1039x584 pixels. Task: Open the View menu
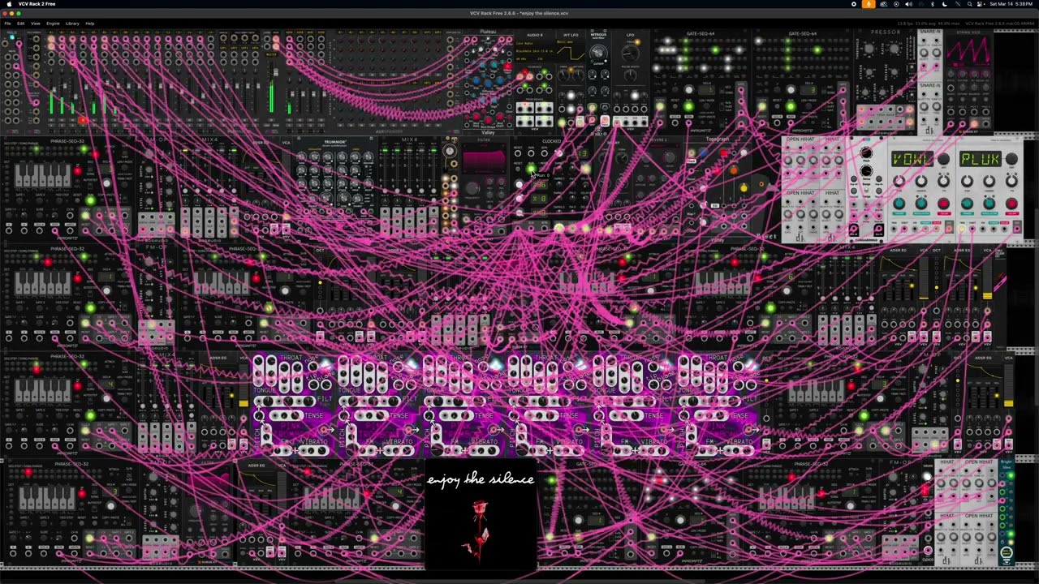click(36, 24)
